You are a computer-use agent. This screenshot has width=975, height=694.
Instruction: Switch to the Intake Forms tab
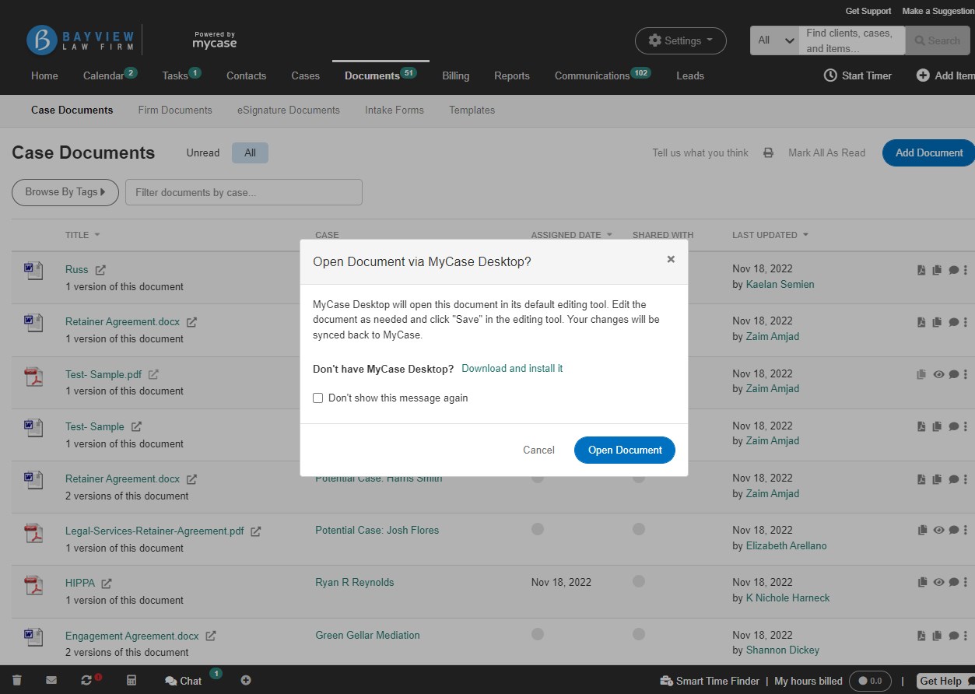coord(394,110)
